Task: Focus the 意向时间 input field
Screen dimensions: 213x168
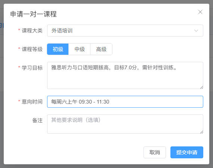Action: 125,102
